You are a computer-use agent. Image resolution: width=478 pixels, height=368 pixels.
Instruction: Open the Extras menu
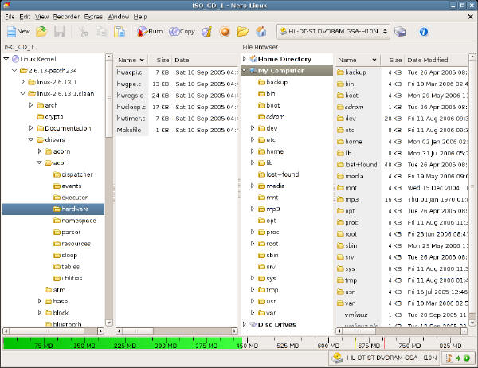point(93,16)
